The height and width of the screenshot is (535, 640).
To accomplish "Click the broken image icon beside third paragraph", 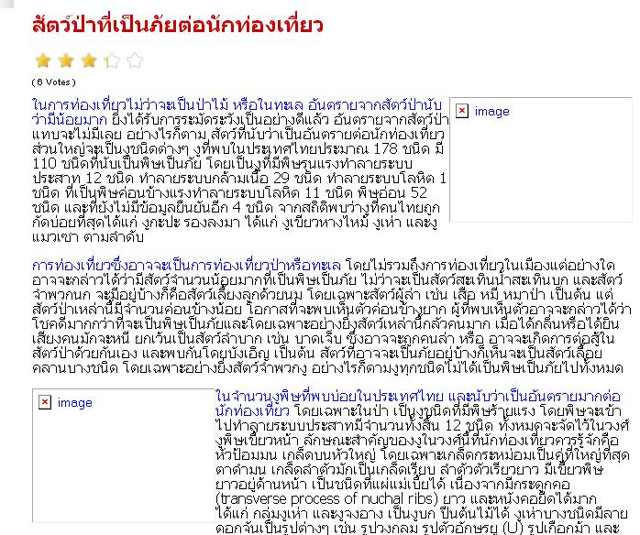I will pos(45,402).
